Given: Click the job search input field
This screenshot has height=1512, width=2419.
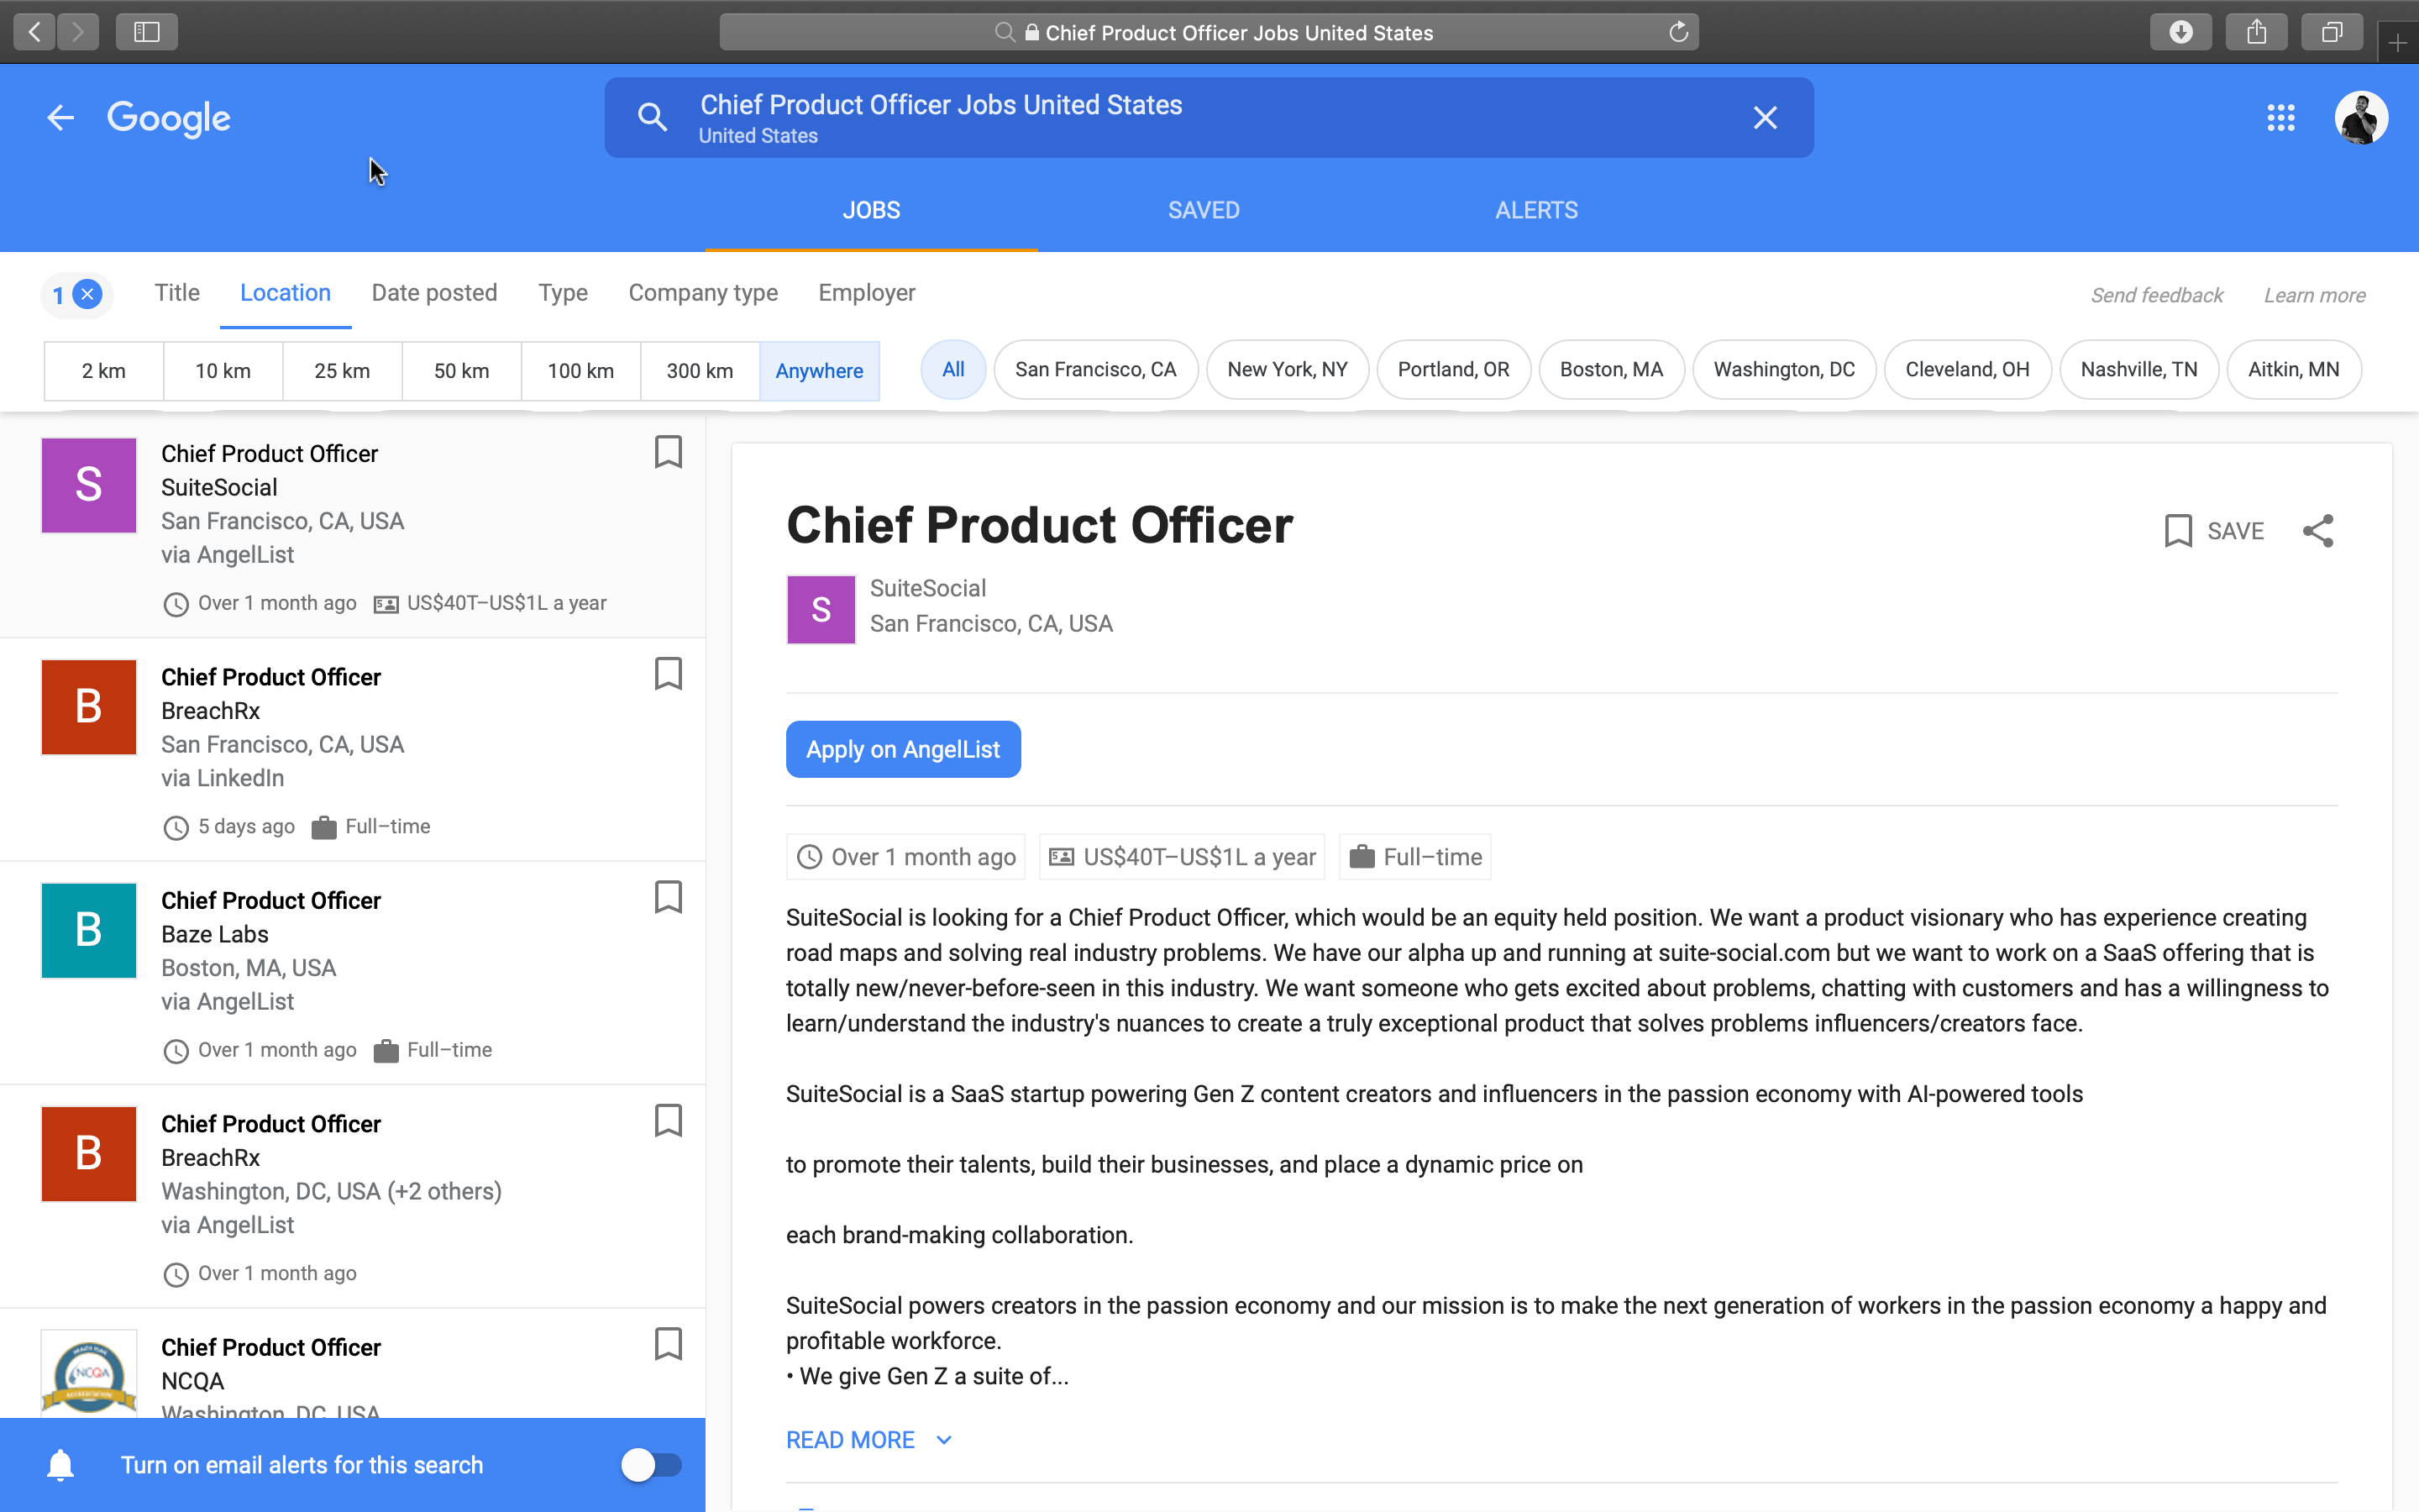Looking at the screenshot, I should [x=1209, y=117].
